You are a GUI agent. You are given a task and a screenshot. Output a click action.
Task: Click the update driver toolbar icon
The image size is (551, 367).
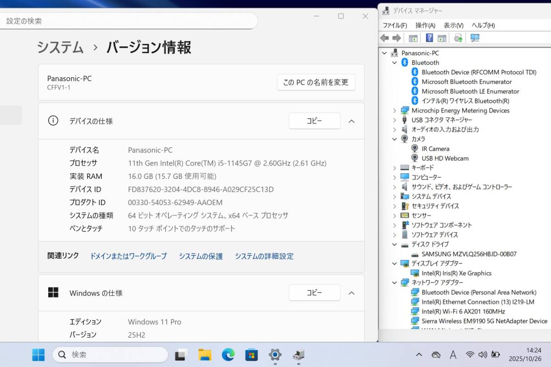pos(458,38)
